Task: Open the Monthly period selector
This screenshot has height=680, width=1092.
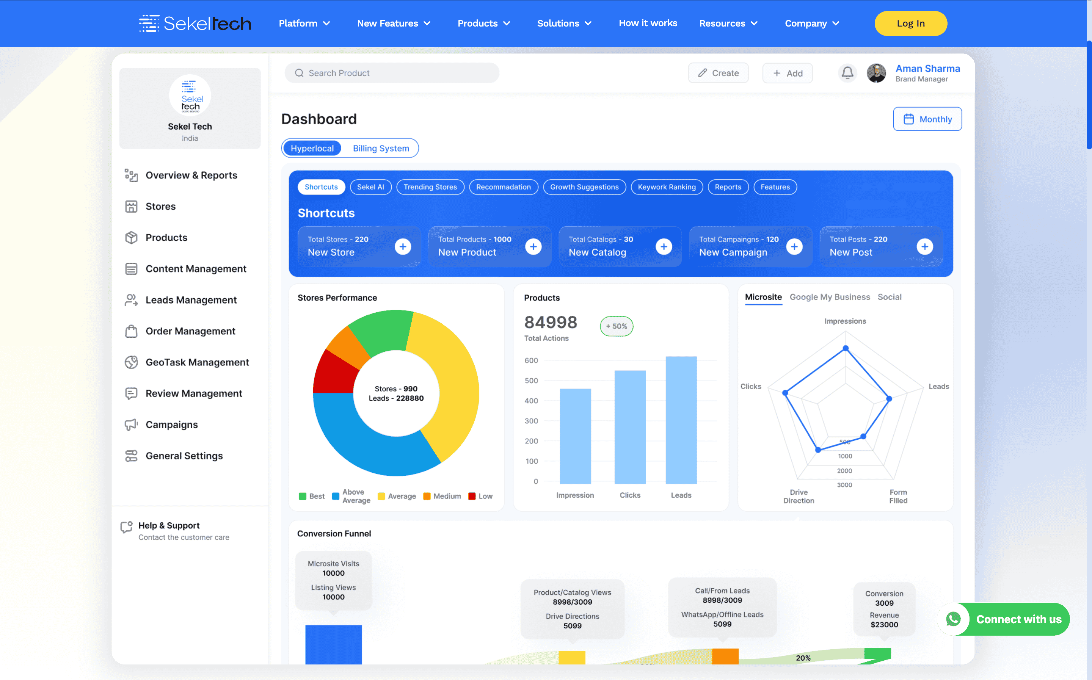Action: coord(927,119)
